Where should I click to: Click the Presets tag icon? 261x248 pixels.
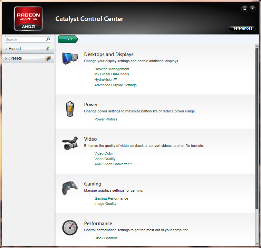point(48,58)
